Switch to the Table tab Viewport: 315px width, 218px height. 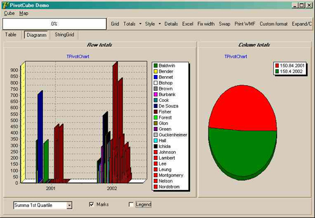point(11,35)
